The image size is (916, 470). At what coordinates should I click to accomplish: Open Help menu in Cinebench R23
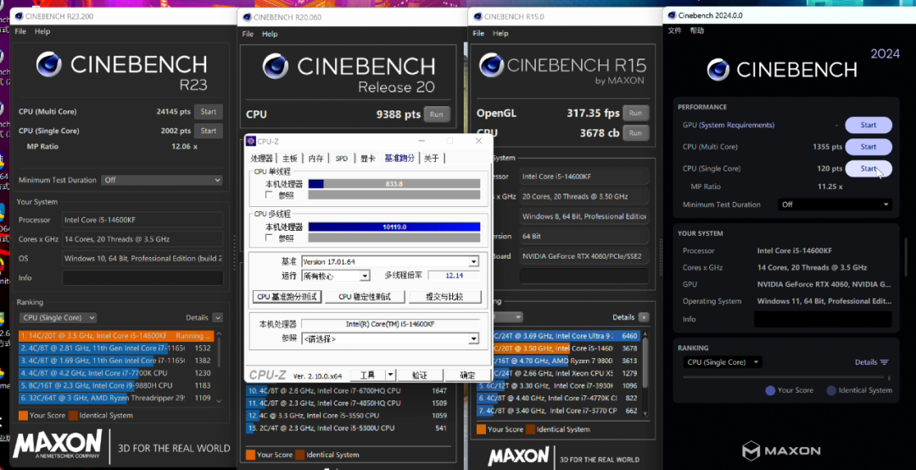click(42, 31)
